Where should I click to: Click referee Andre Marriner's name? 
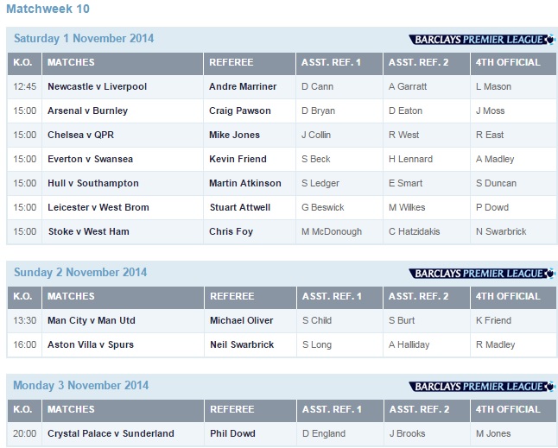coord(243,86)
